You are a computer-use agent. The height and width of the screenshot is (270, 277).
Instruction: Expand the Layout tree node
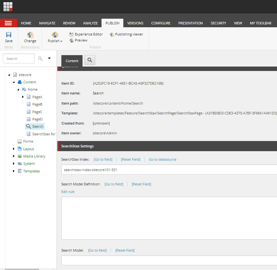[14, 149]
